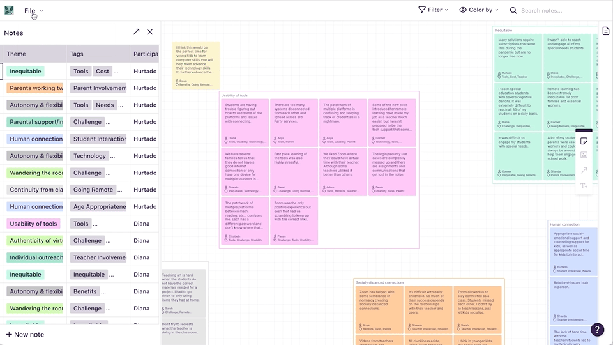613x345 pixels.
Task: Select Human connection theme in Age Appropriateness row
Action: tap(34, 206)
